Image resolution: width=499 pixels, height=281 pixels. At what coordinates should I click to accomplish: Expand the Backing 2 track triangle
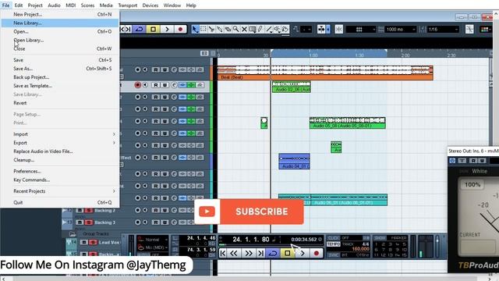pyautogui.click(x=65, y=210)
